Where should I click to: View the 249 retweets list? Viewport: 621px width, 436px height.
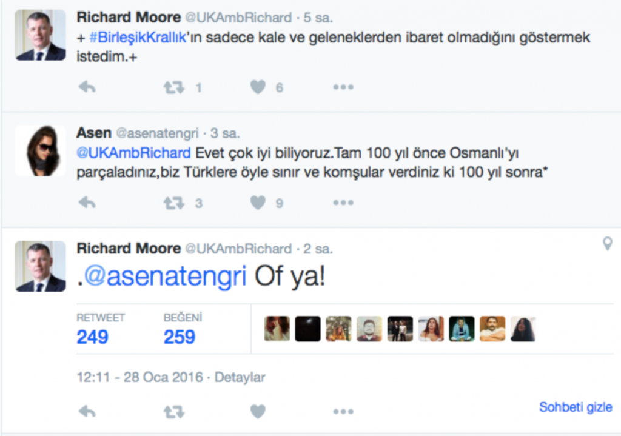[92, 337]
